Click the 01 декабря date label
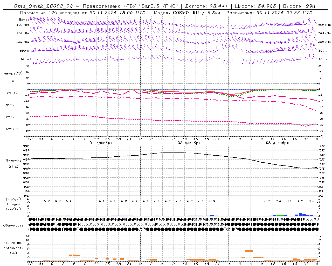 (x=101, y=143)
